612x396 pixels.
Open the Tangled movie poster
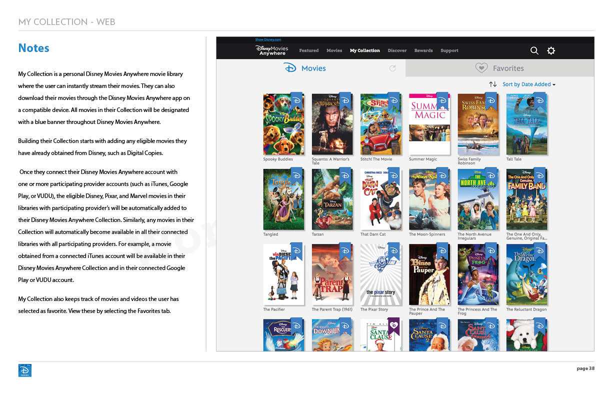[x=283, y=199]
